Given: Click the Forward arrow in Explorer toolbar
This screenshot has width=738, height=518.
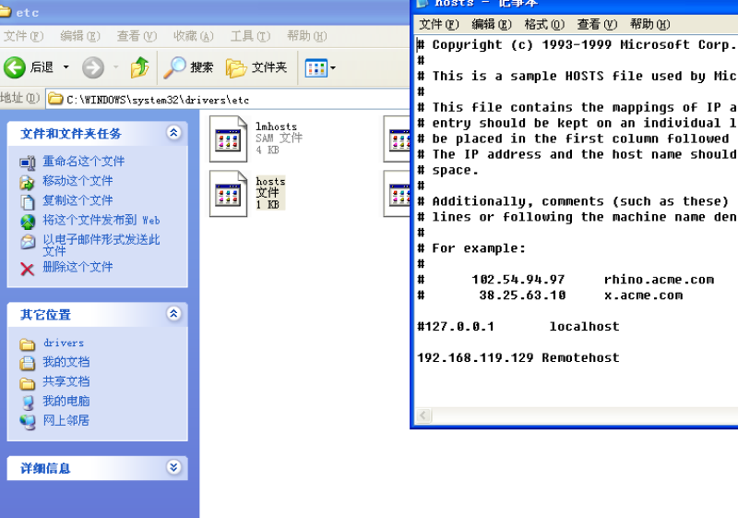Looking at the screenshot, I should (93, 67).
